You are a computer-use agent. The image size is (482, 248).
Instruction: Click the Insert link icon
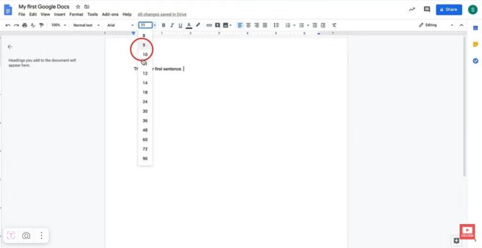coord(209,25)
